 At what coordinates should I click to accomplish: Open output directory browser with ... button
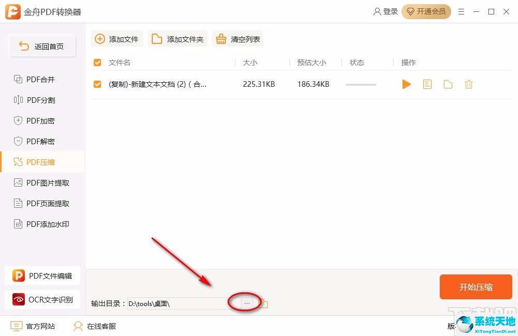247,303
